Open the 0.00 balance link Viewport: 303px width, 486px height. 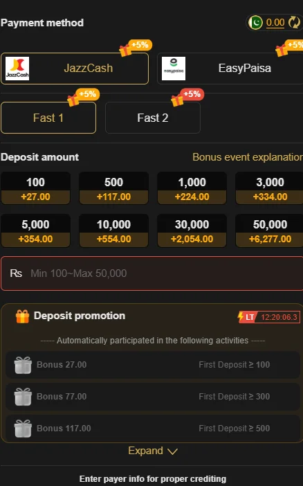(x=275, y=22)
